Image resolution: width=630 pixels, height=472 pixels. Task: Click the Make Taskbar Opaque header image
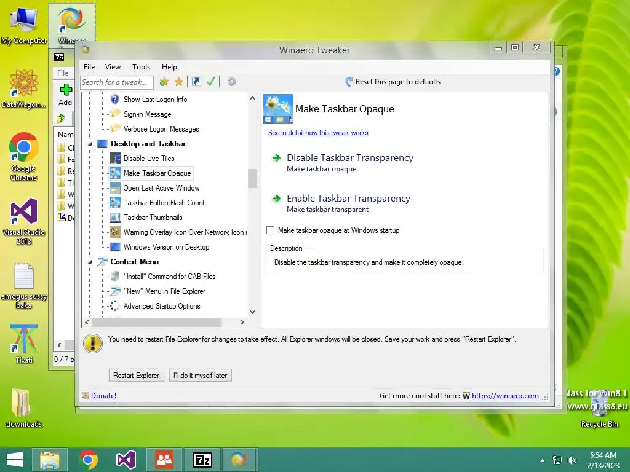tap(278, 109)
